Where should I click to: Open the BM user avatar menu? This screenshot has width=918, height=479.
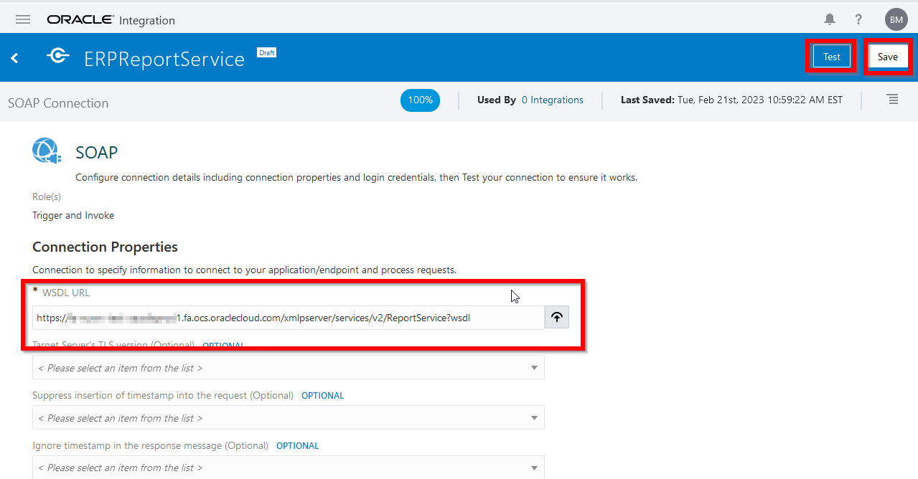[896, 19]
